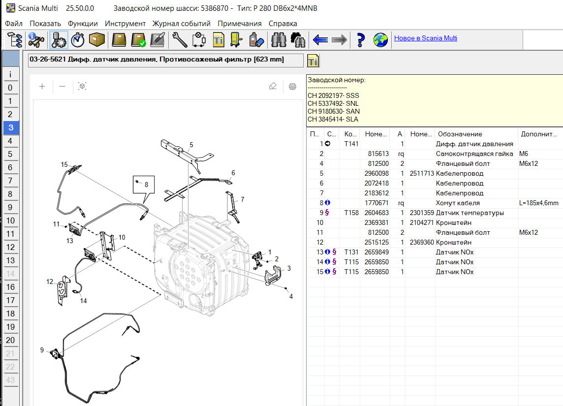
Task: Open the book with green checkmark
Action: point(138,39)
